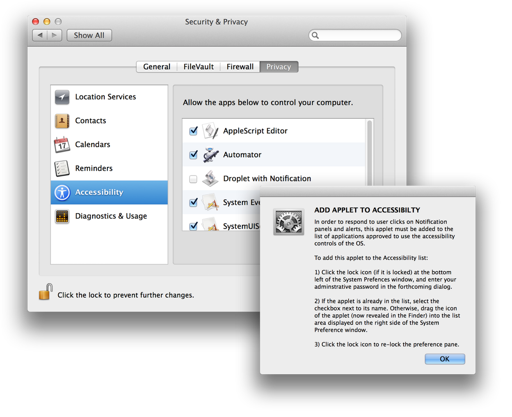Select Contacts in the privacy list
The height and width of the screenshot is (417, 512).
109,121
